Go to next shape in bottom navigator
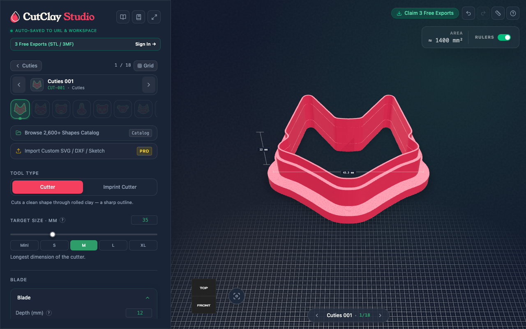The width and height of the screenshot is (526, 329). point(380,315)
